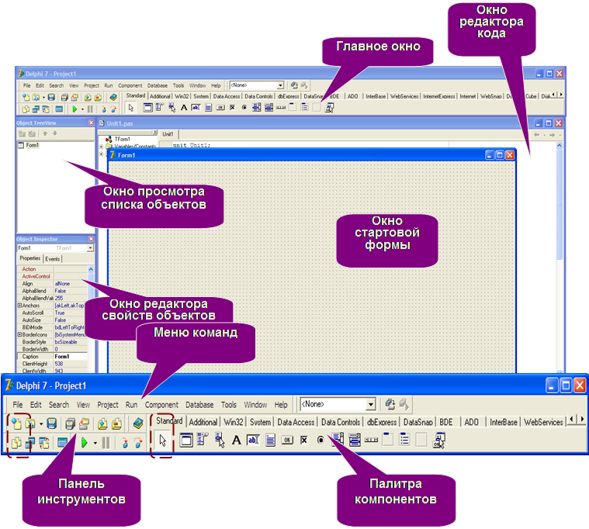The height and width of the screenshot is (529, 589).
Task: Click Save disk icon in enlarged toolbar
Action: coord(52,424)
